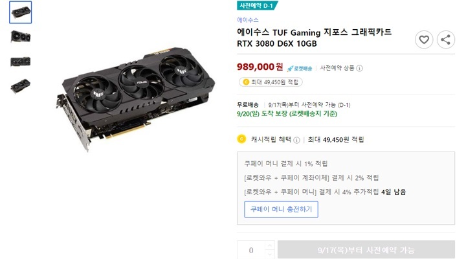Open the 에이수스 brand link

tap(247, 20)
